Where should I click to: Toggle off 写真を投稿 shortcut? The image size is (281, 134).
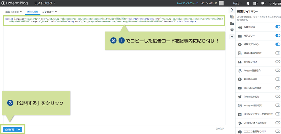tap(278, 27)
